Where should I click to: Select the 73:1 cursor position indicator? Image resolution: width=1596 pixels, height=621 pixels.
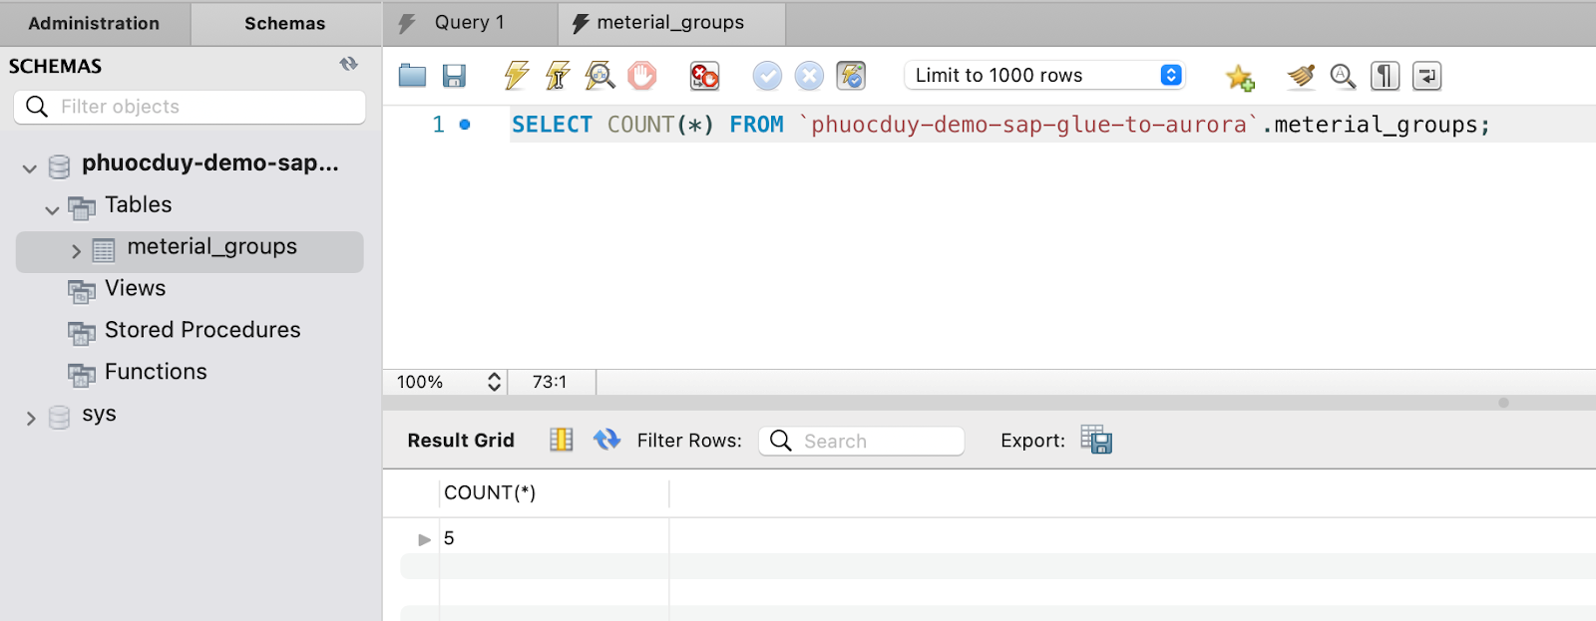550,382
